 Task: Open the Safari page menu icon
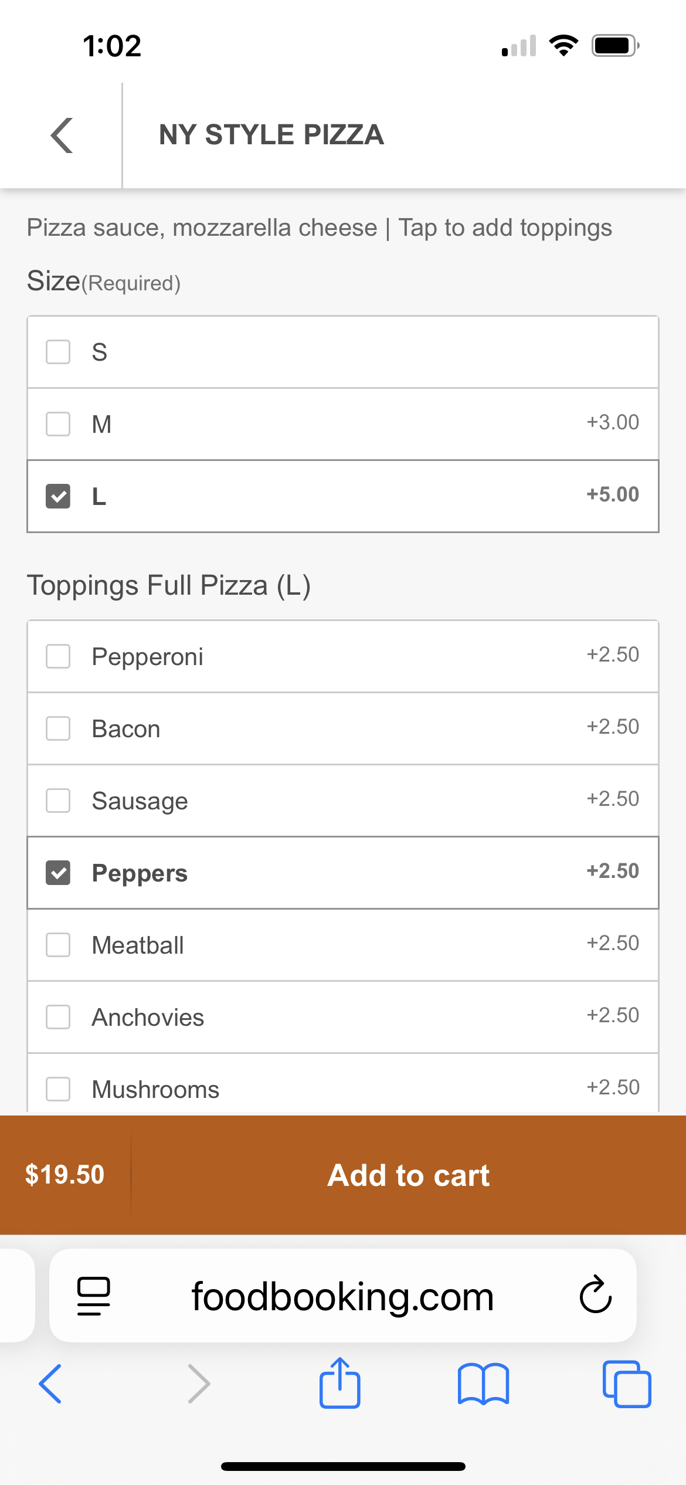(x=93, y=1296)
